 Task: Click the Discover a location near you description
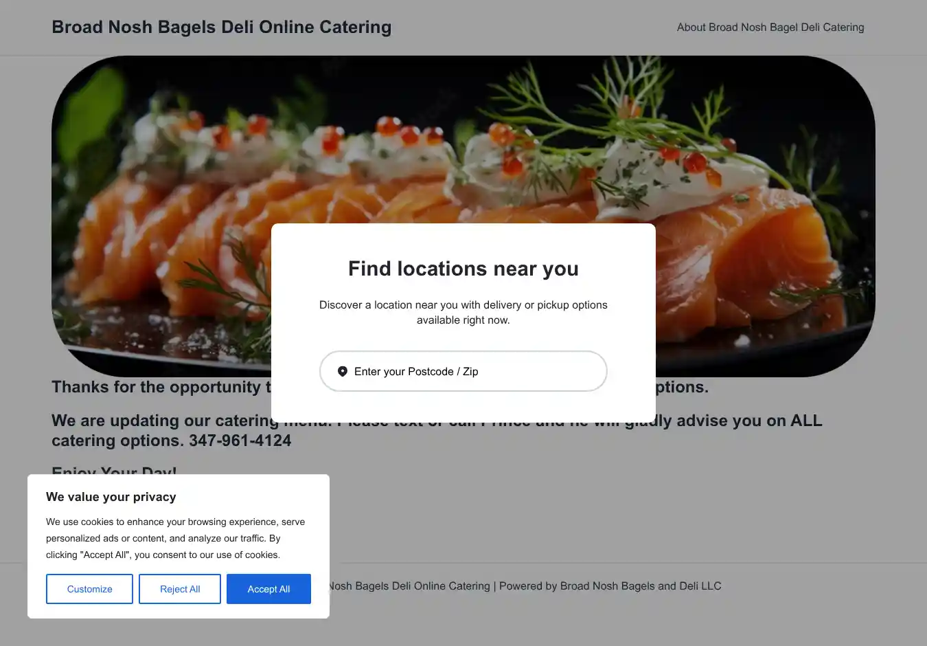463,312
